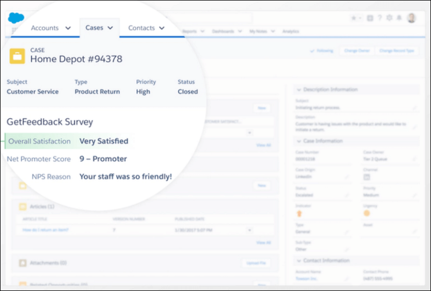Collapse the Contact Information section
The width and height of the screenshot is (431, 291).
(299, 260)
